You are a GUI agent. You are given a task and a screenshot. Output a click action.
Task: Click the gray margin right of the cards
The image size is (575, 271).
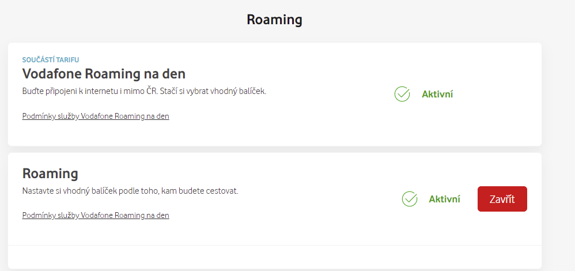click(x=558, y=144)
